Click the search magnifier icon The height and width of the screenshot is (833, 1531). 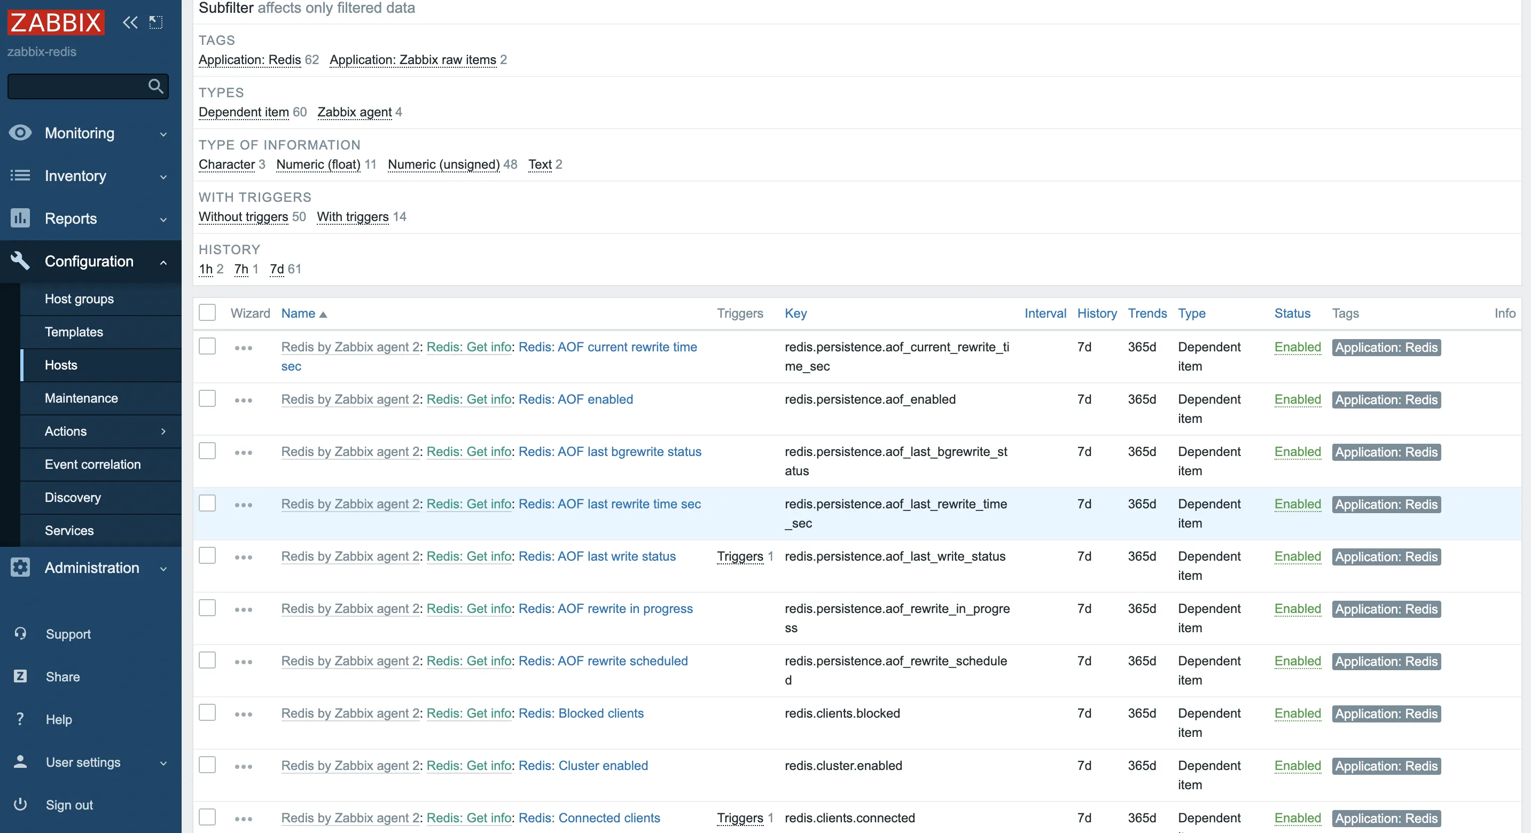(x=155, y=86)
